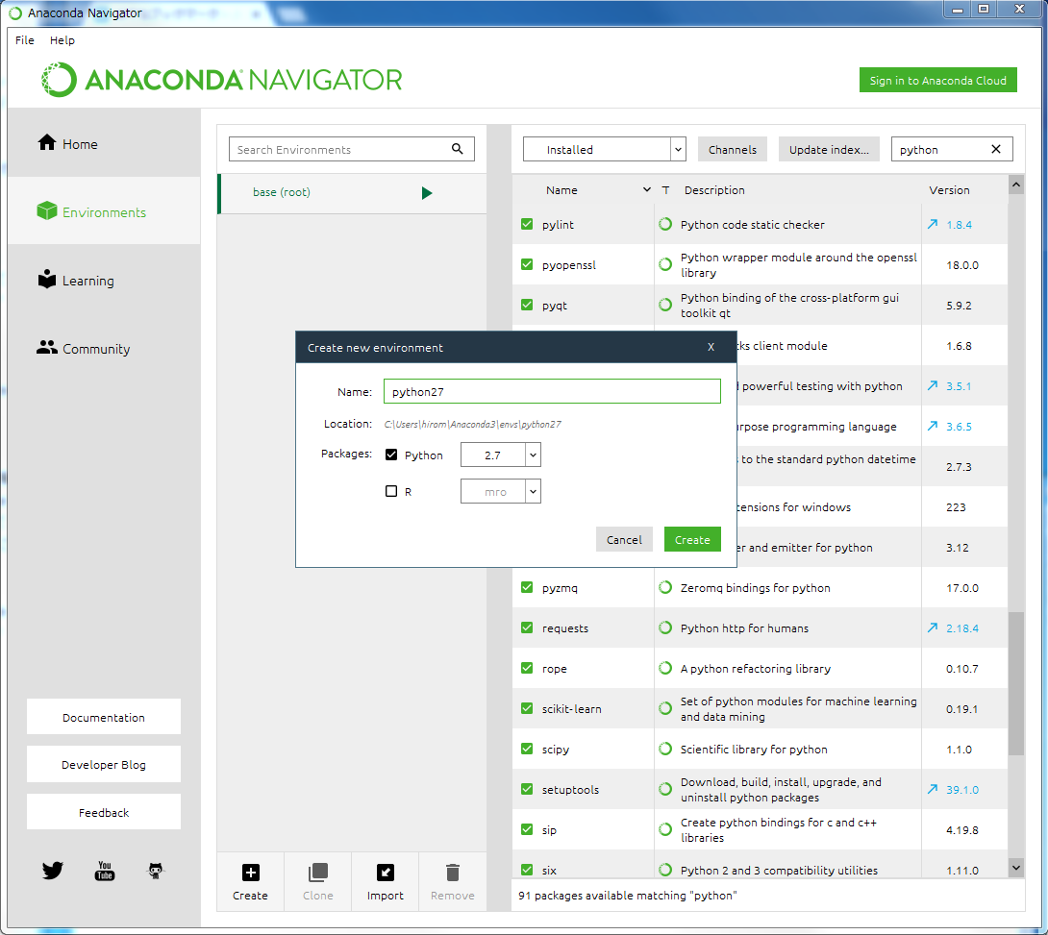Click the Version column header
Image resolution: width=1048 pixels, height=935 pixels.
[x=949, y=189]
